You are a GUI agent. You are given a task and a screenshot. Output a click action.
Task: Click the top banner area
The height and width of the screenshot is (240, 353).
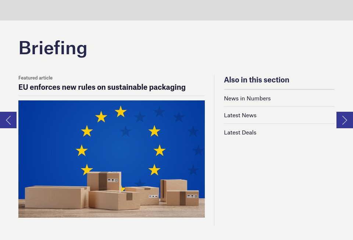(x=176, y=10)
